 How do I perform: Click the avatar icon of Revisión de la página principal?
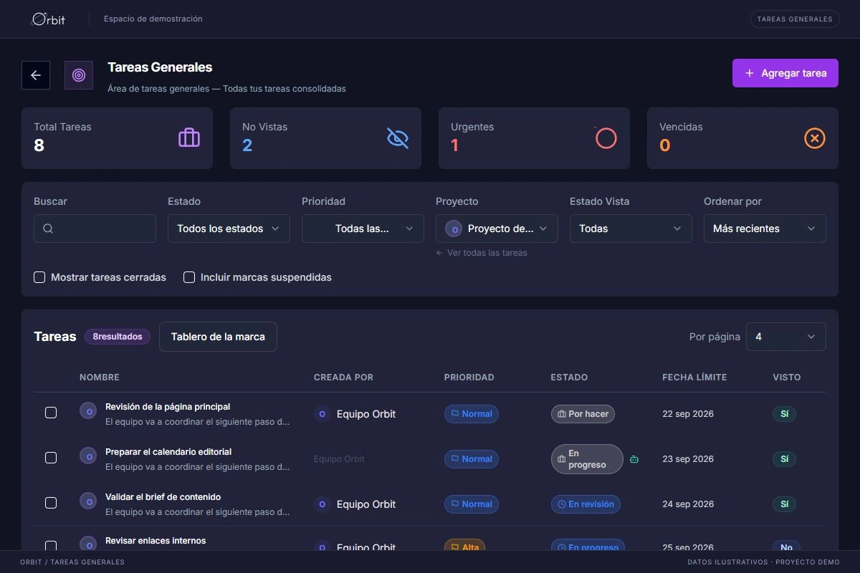coord(88,411)
